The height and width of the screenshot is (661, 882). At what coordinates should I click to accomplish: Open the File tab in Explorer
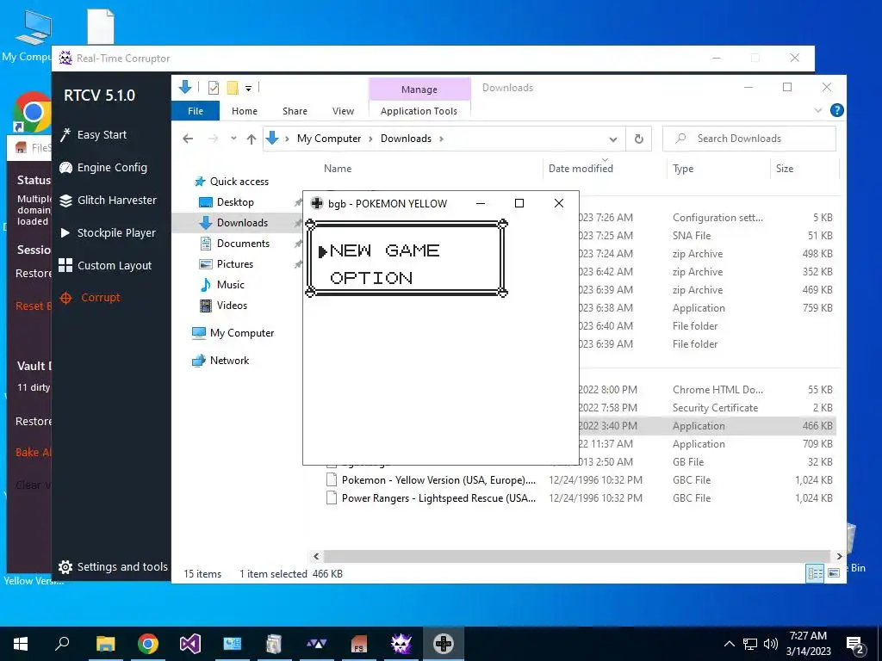pos(196,111)
